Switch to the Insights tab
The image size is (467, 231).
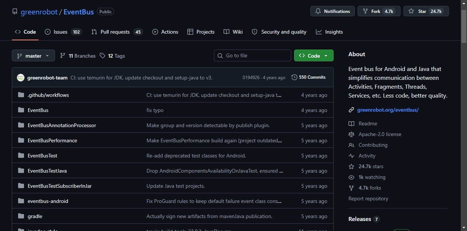click(330, 32)
